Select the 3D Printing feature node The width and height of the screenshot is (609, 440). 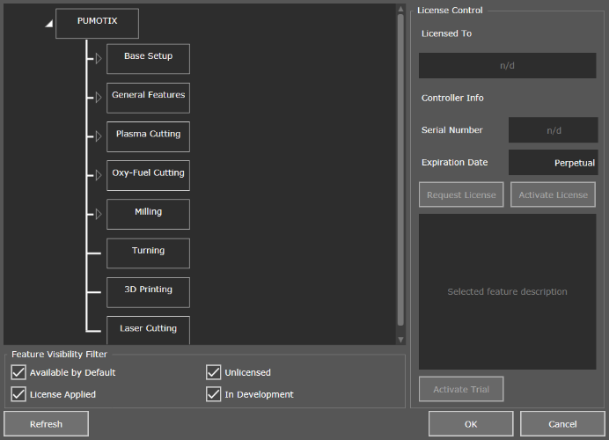pyautogui.click(x=148, y=291)
